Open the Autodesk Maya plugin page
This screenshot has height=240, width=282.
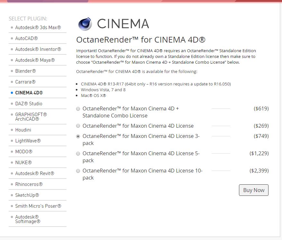(35, 60)
